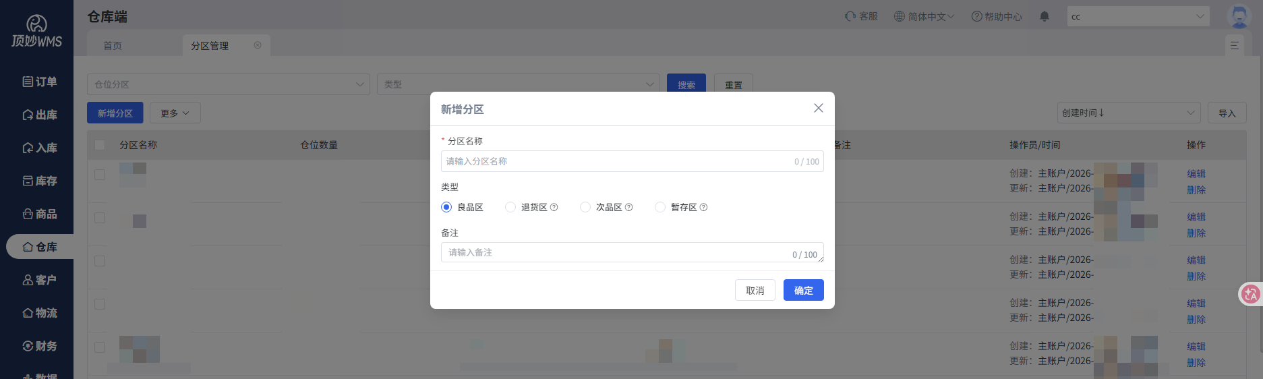This screenshot has height=379, width=1263.
Task: Select the 次品区 radio button
Action: click(585, 207)
